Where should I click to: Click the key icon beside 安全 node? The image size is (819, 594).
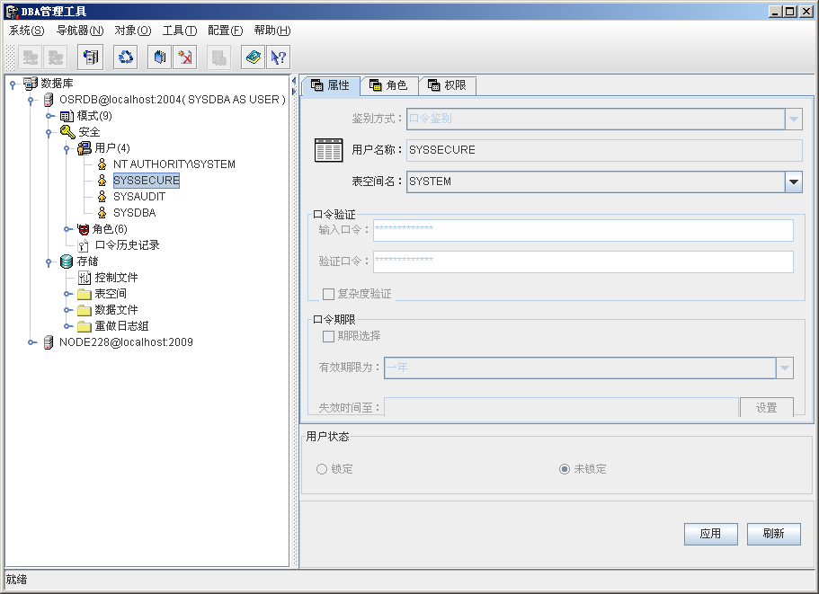tap(67, 132)
